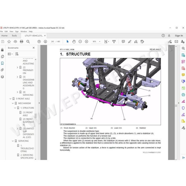Image resolution: width=186 pixels, height=186 pixels.
Task: Open the File menu
Action: click(1, 31)
